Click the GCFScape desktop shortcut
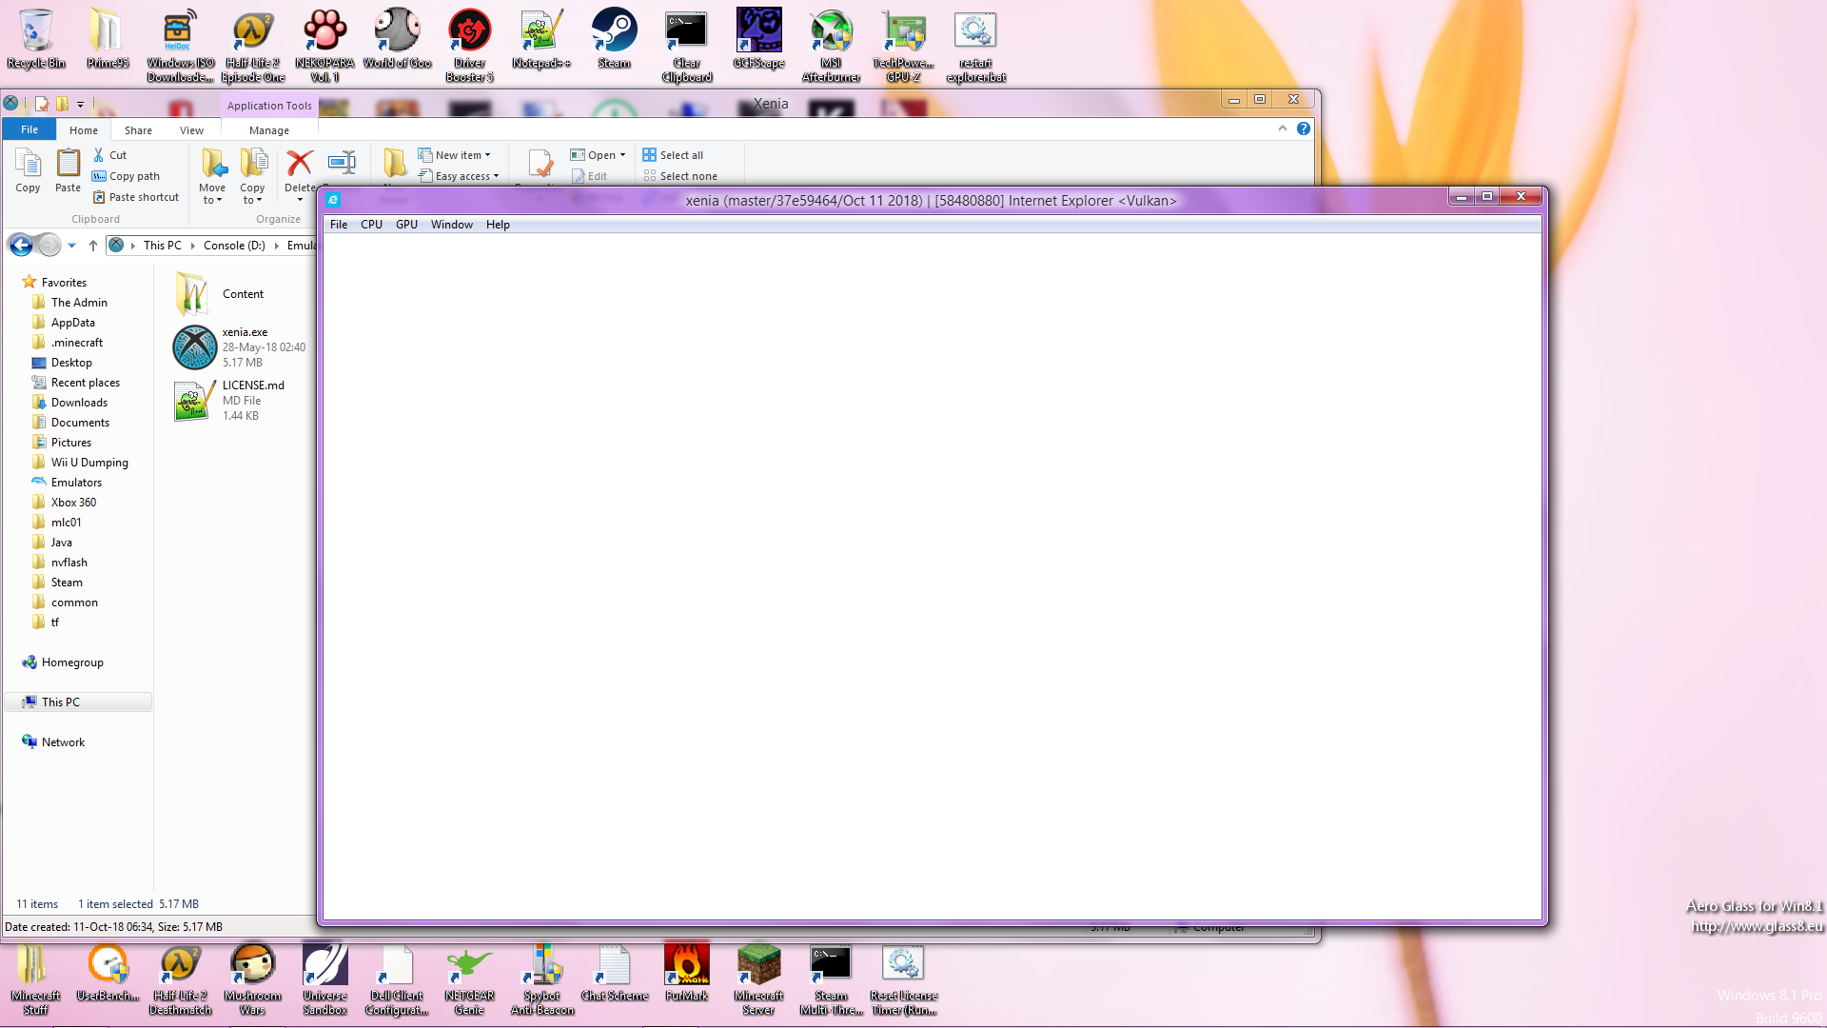This screenshot has height=1028, width=1827. (758, 40)
